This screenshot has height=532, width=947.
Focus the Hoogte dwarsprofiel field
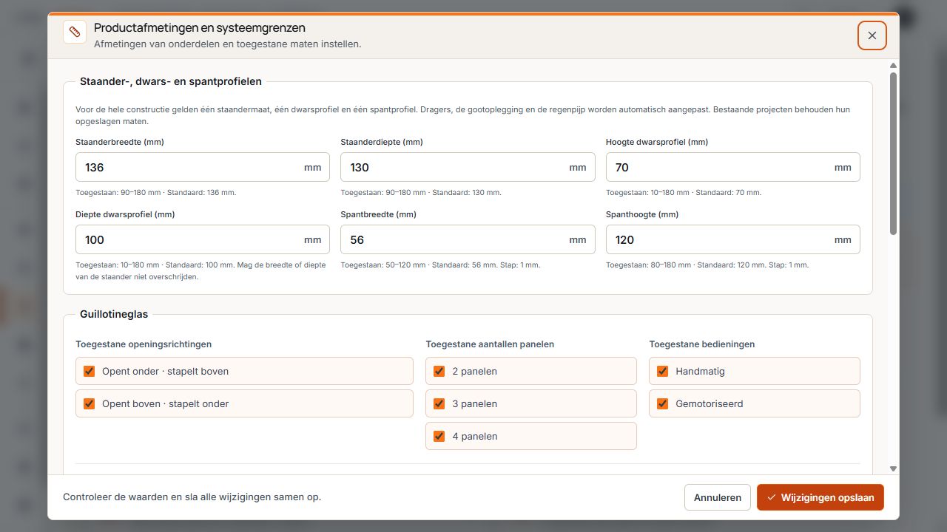coord(732,167)
